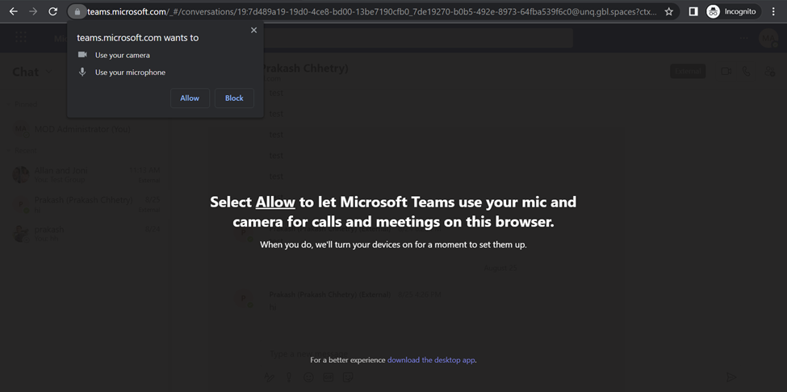Open the Allan and Joni chat
The height and width of the screenshot is (392, 787).
tap(86, 175)
